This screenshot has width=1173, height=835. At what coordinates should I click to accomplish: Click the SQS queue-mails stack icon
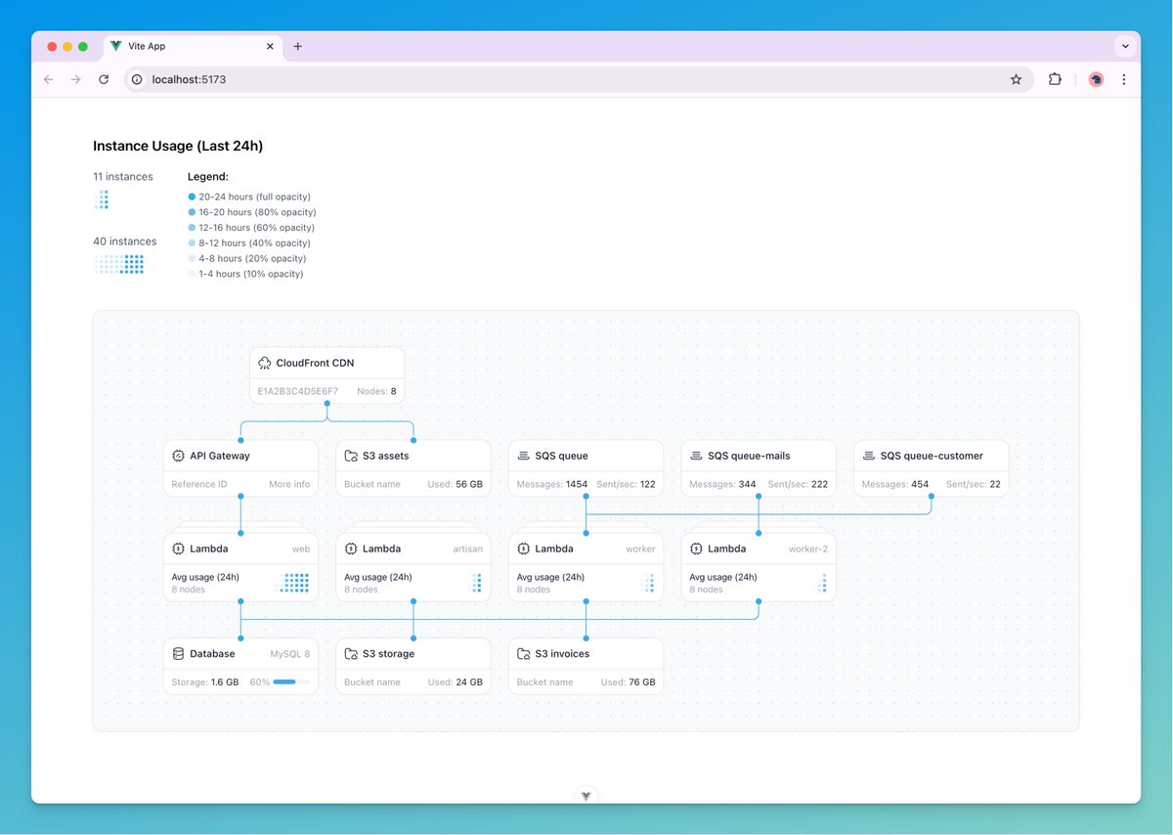click(x=696, y=456)
